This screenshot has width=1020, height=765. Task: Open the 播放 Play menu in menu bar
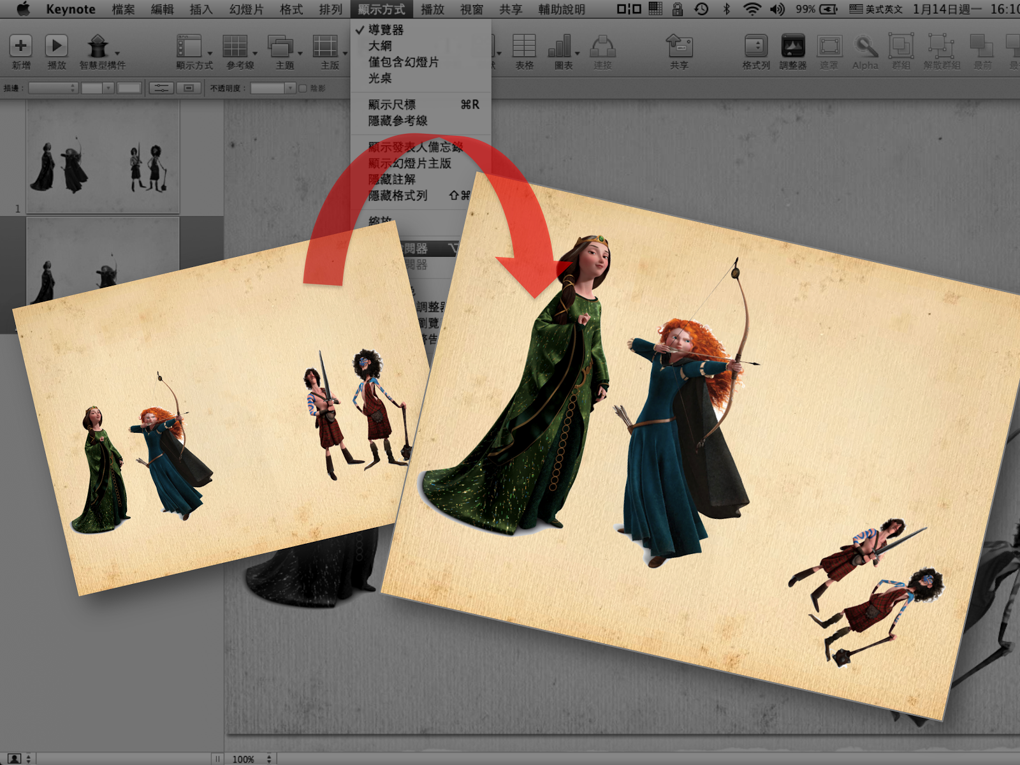pos(432,9)
